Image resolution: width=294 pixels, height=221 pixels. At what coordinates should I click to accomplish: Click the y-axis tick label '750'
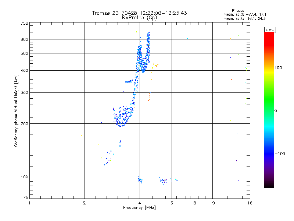point(24,23)
